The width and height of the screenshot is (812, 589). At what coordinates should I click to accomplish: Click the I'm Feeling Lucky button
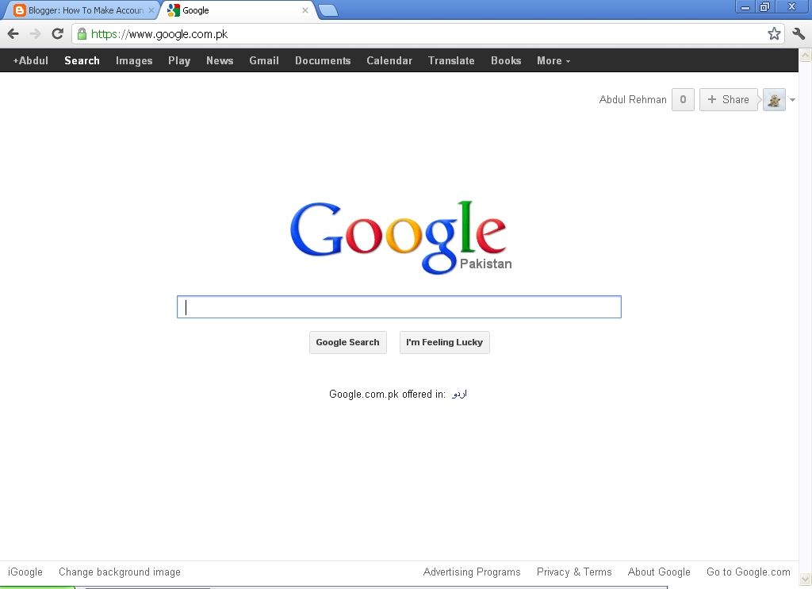[444, 342]
